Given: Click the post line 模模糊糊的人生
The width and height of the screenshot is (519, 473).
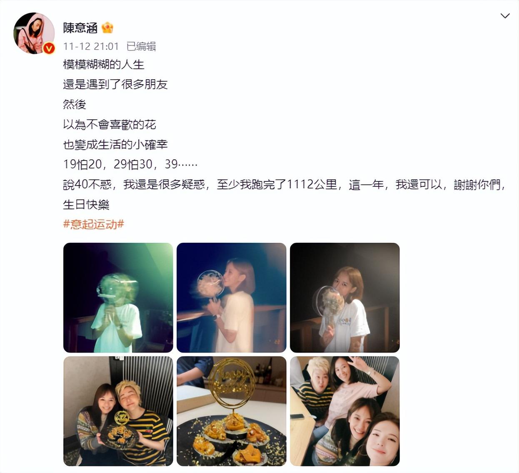Looking at the screenshot, I should pyautogui.click(x=104, y=64).
